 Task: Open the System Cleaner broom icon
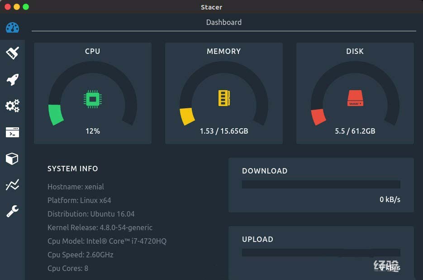coord(12,53)
